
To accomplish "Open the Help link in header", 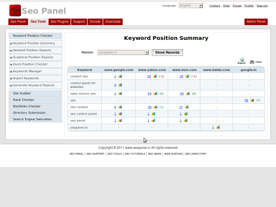I will pyautogui.click(x=226, y=6).
